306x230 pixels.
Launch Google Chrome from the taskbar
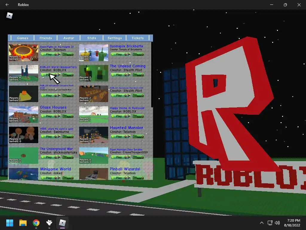(x=36, y=223)
